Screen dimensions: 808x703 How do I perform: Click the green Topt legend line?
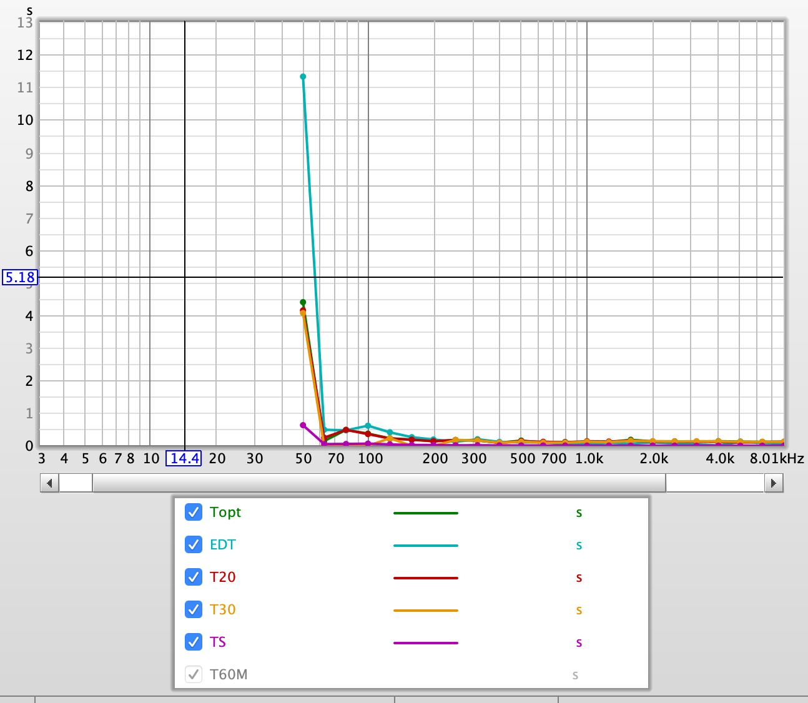(x=426, y=513)
